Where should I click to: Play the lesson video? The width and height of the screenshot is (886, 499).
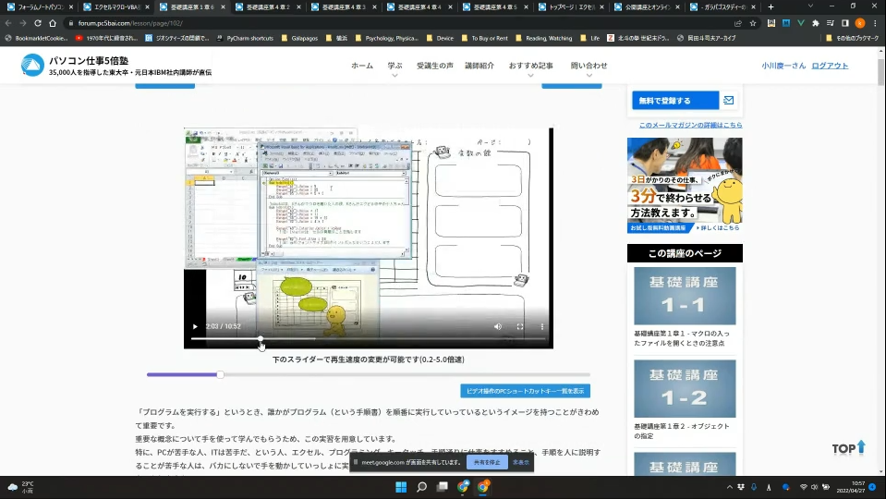pyautogui.click(x=195, y=326)
